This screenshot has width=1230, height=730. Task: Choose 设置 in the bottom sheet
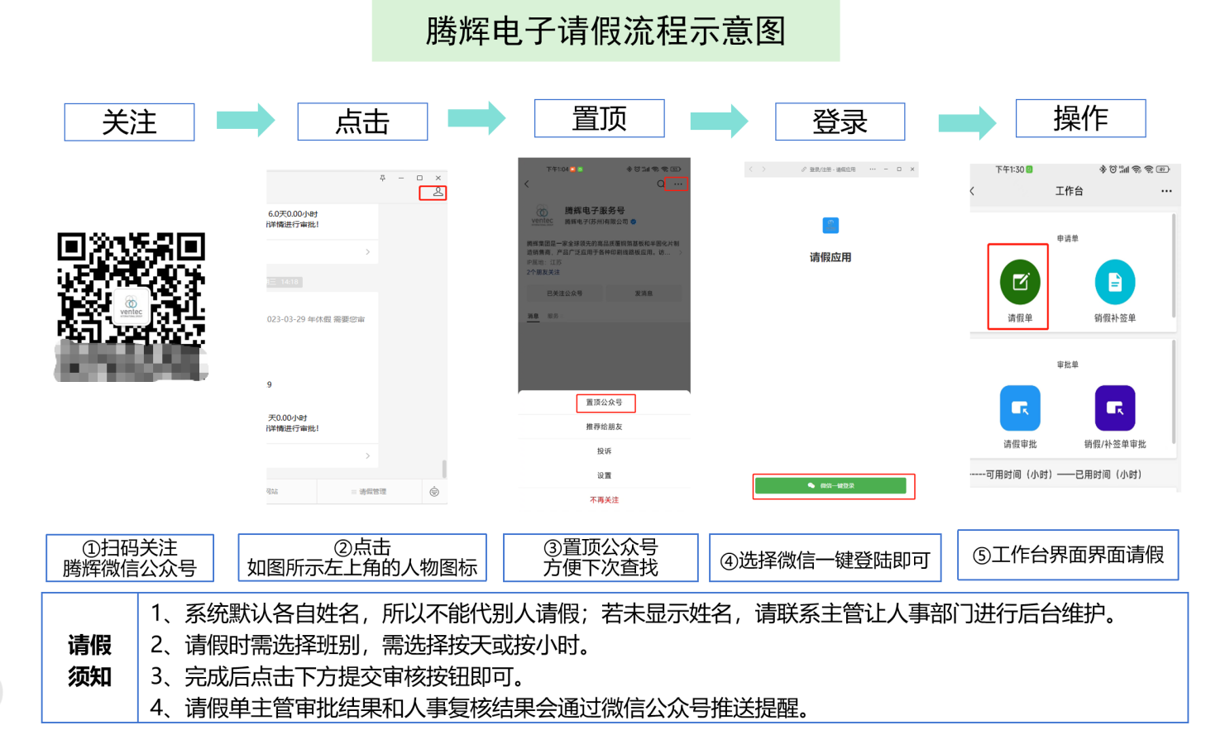(x=604, y=475)
